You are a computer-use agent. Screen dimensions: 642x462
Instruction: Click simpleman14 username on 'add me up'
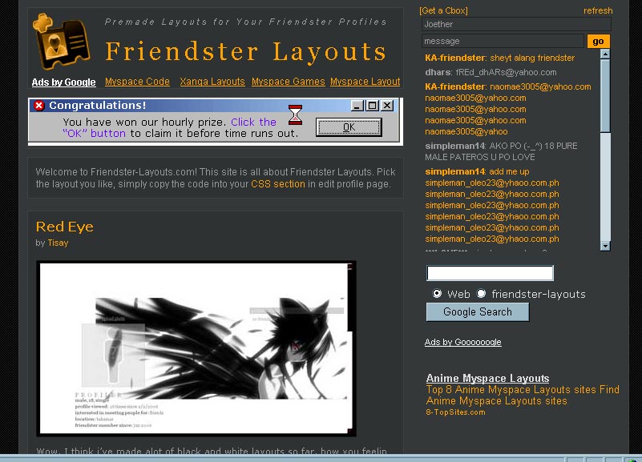coord(455,171)
